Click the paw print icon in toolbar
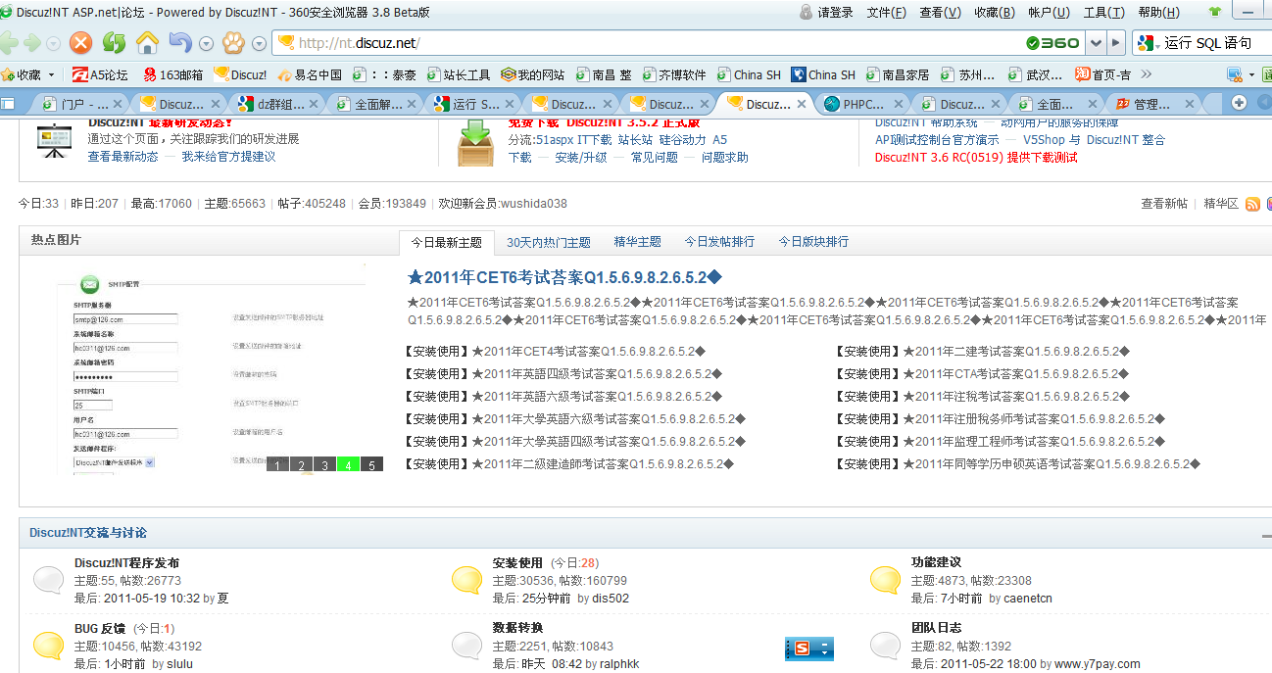Screen dimensions: 1272x673 (233, 42)
